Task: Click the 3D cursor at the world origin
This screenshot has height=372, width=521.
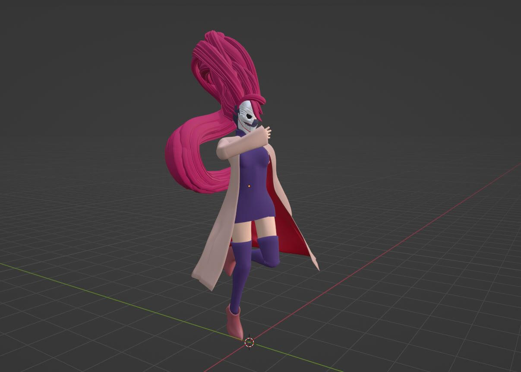Action: point(249,343)
